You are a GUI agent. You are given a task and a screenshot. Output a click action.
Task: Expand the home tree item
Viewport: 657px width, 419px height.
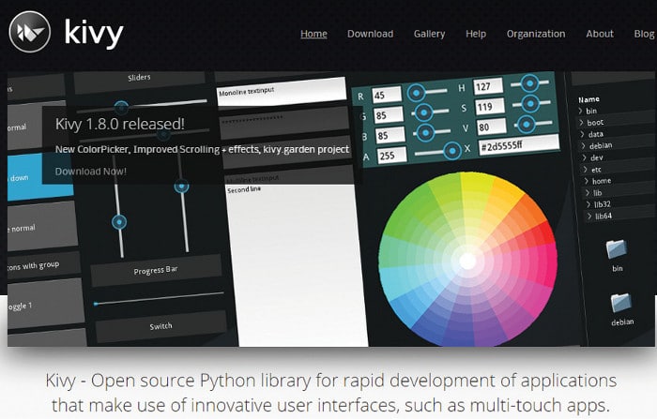(x=600, y=181)
